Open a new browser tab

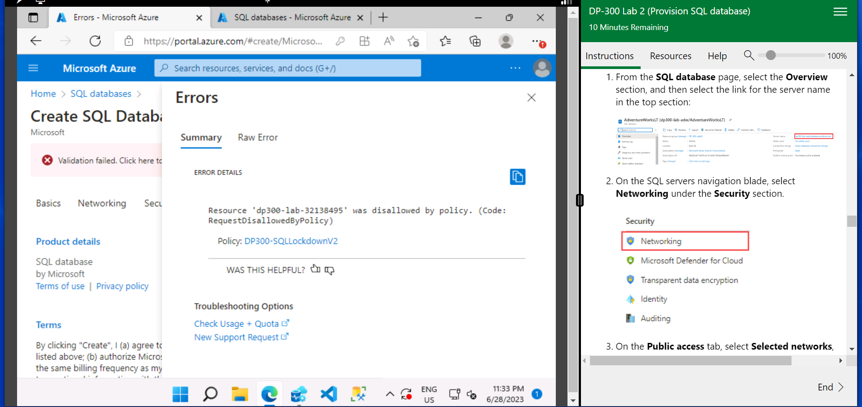click(x=383, y=17)
